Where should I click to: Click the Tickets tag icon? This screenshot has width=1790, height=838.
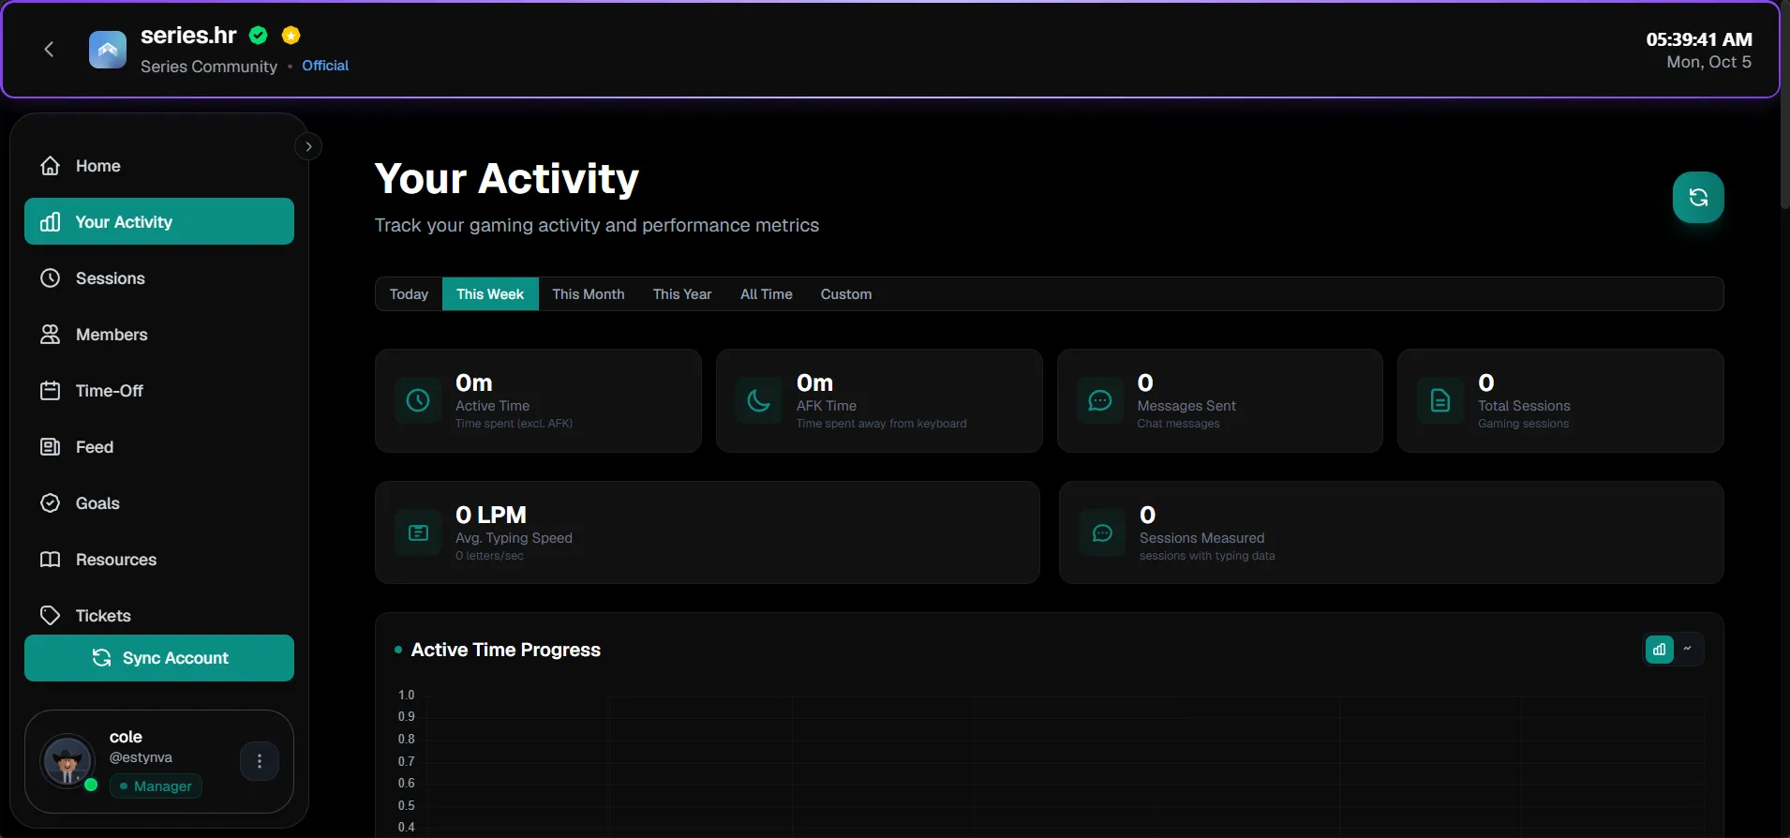click(x=51, y=616)
